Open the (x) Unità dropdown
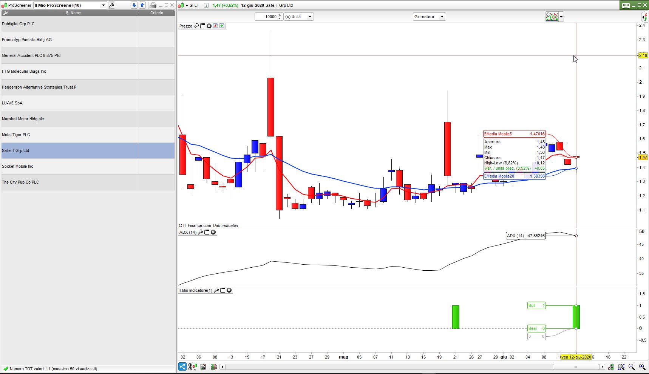The image size is (649, 374). (299, 17)
